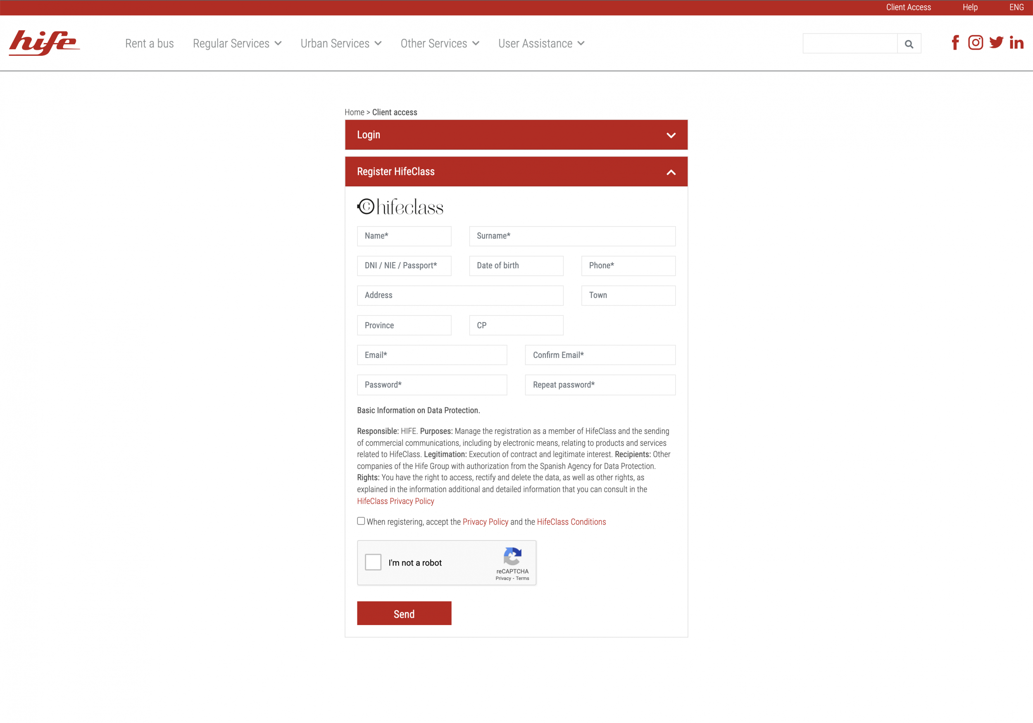The height and width of the screenshot is (723, 1033).
Task: Click the CP postal code field
Action: (x=516, y=325)
